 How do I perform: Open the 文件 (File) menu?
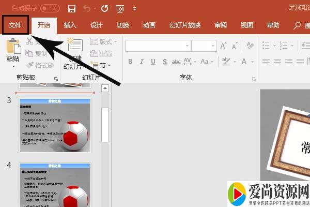pyautogui.click(x=14, y=25)
